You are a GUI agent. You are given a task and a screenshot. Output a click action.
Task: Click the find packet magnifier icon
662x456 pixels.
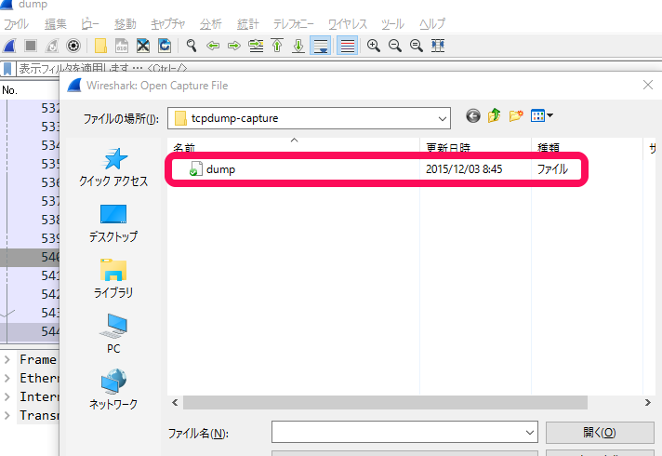coord(192,46)
